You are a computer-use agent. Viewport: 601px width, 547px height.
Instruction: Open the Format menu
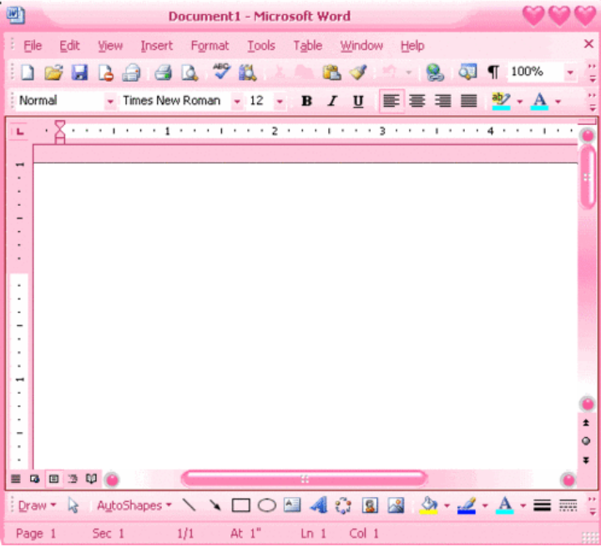210,46
